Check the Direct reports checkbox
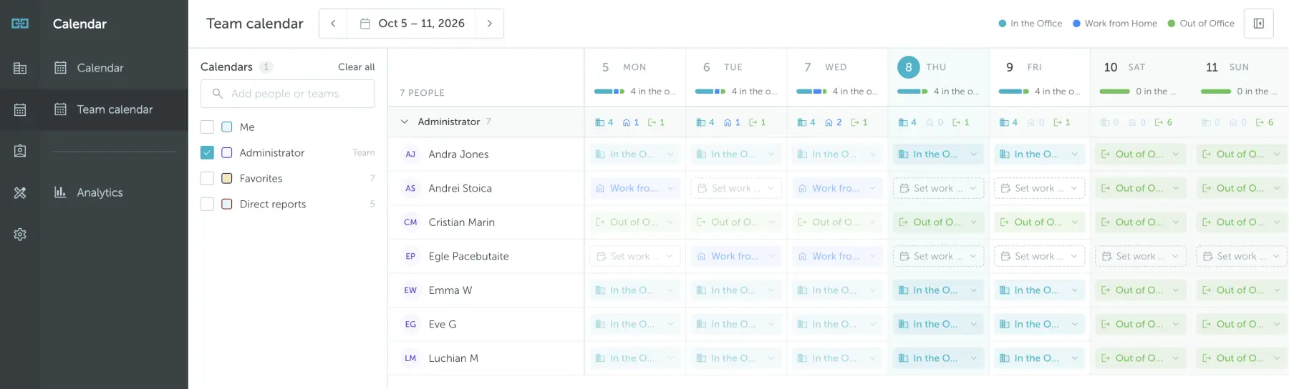Screen dimensions: 1289x389 pos(207,204)
